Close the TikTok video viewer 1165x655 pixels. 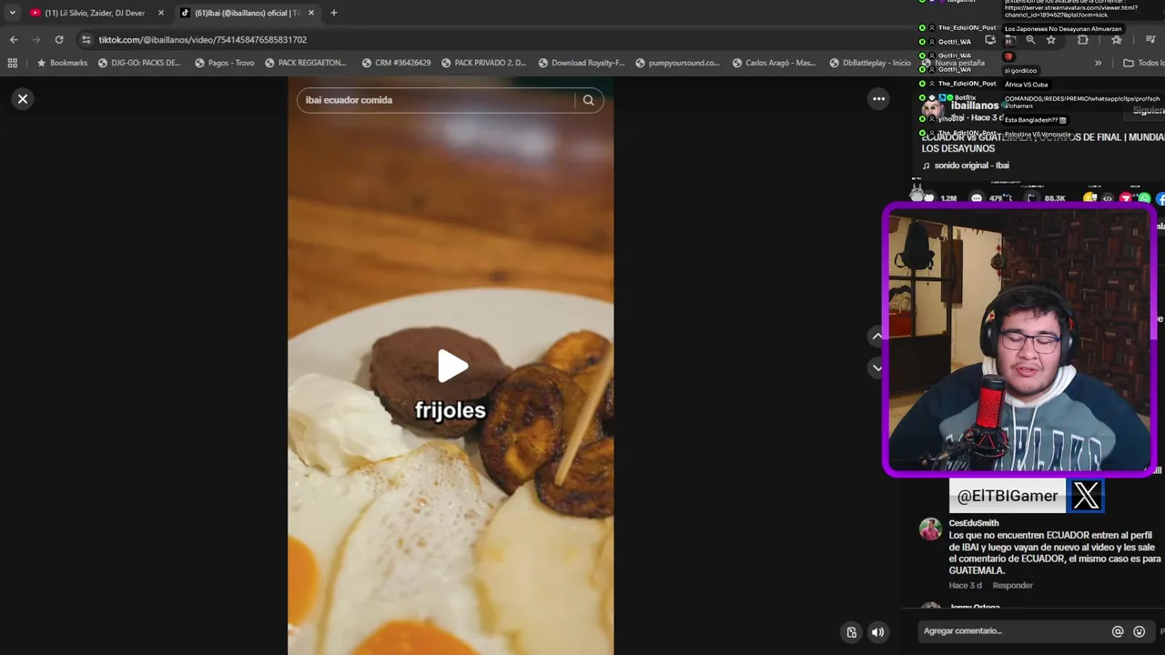point(23,99)
